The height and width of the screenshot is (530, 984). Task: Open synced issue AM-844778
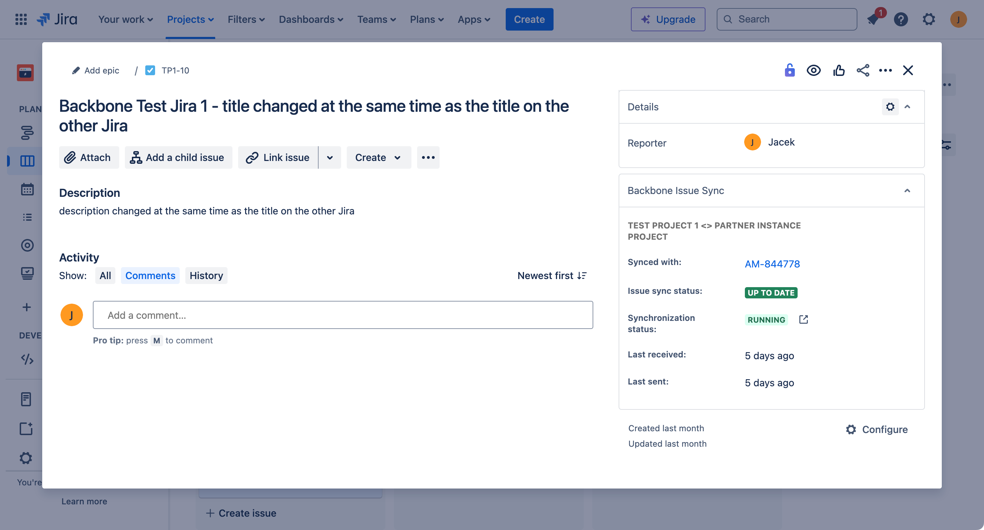[772, 264]
